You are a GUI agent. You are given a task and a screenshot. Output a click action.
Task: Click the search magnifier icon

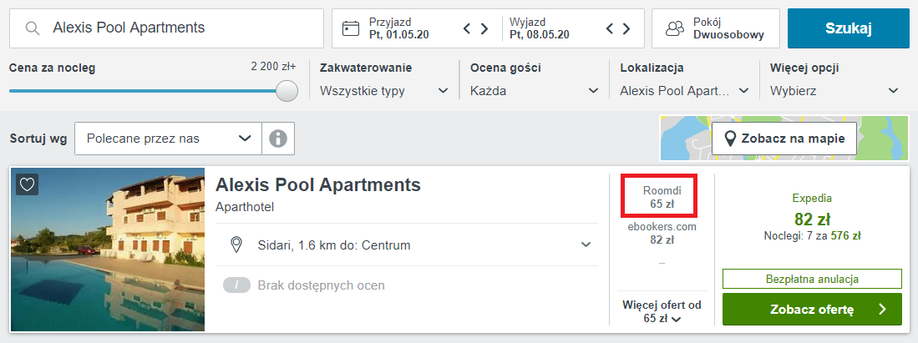click(33, 28)
